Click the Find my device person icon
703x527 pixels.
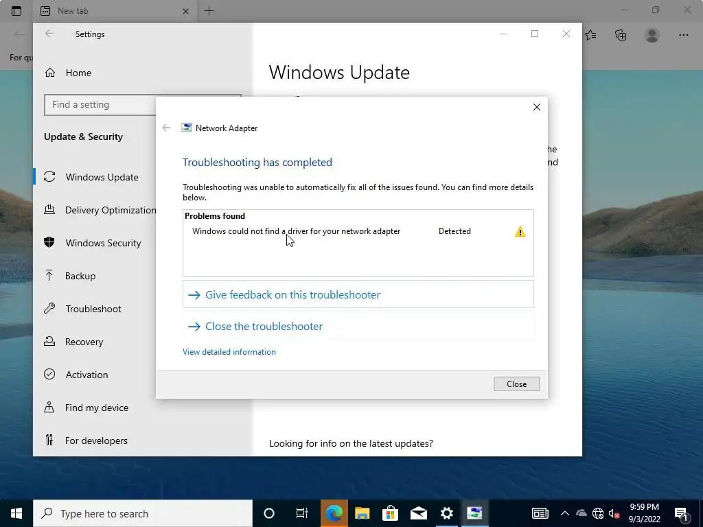point(49,407)
